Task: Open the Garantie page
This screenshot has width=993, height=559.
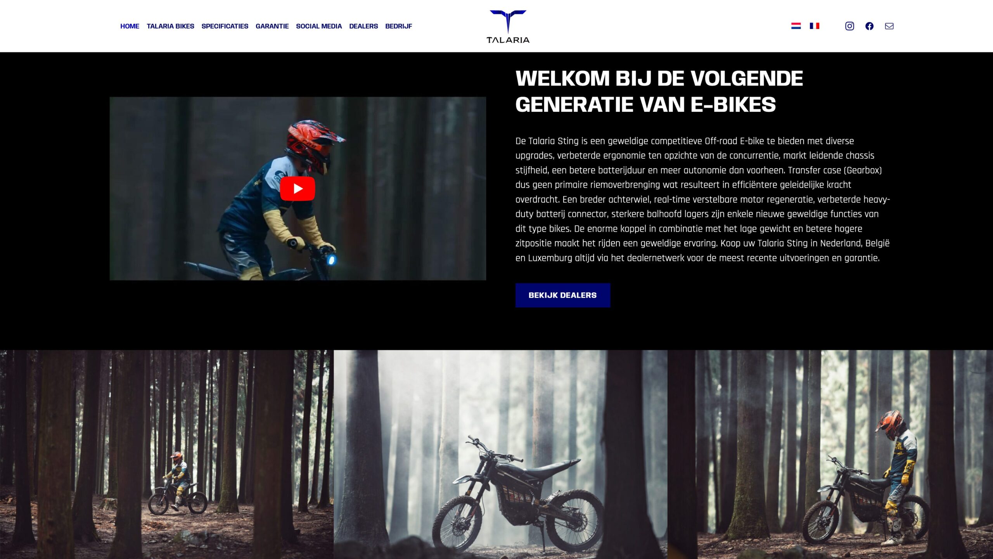Action: (272, 26)
